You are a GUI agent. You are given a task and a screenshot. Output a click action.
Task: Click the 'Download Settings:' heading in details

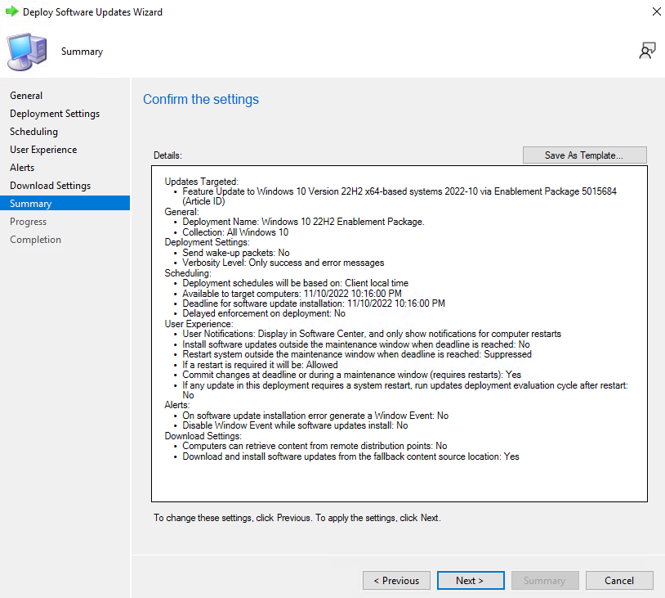203,436
